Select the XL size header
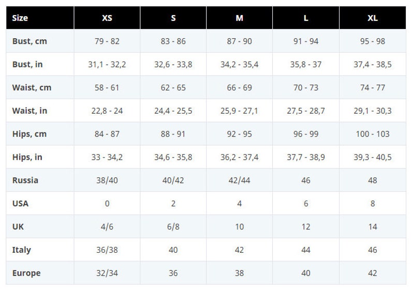Image resolution: width=411 pixels, height=291 pixels. coord(373,18)
